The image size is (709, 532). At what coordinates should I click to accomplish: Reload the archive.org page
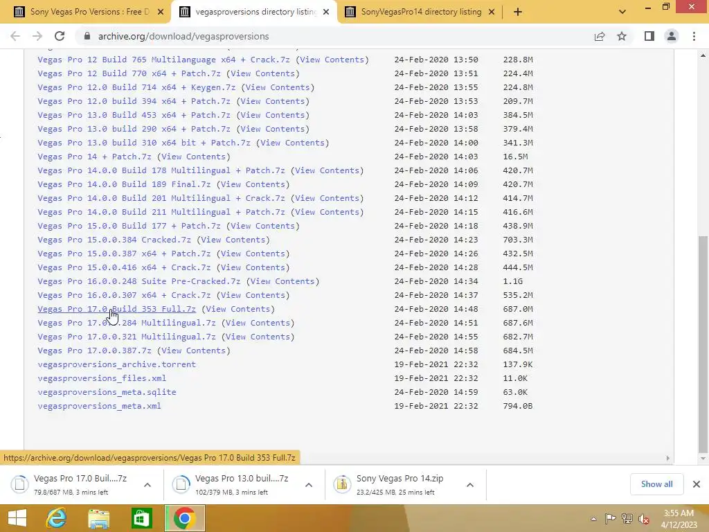(x=60, y=36)
